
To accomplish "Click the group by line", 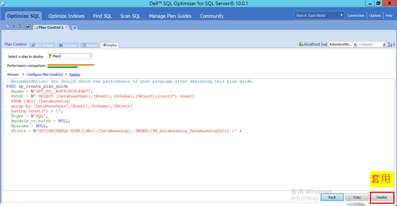I will [72, 106].
